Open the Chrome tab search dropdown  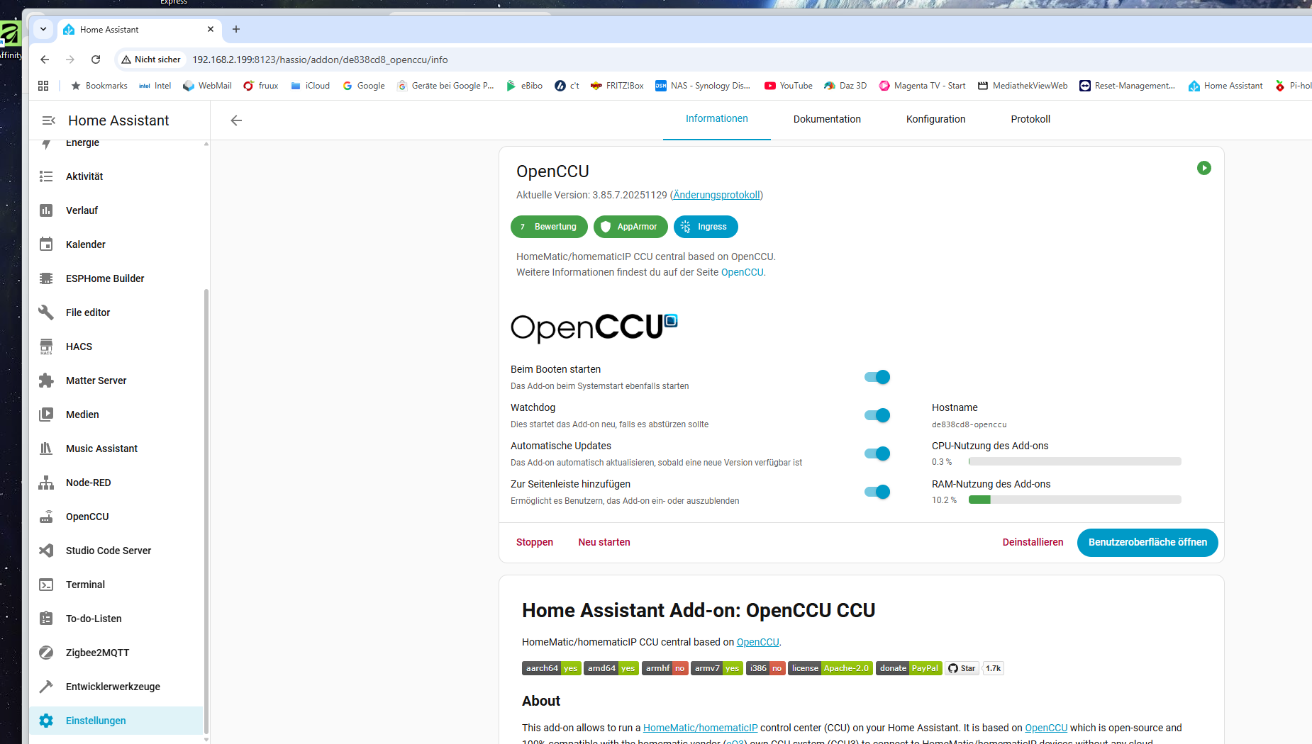(43, 29)
